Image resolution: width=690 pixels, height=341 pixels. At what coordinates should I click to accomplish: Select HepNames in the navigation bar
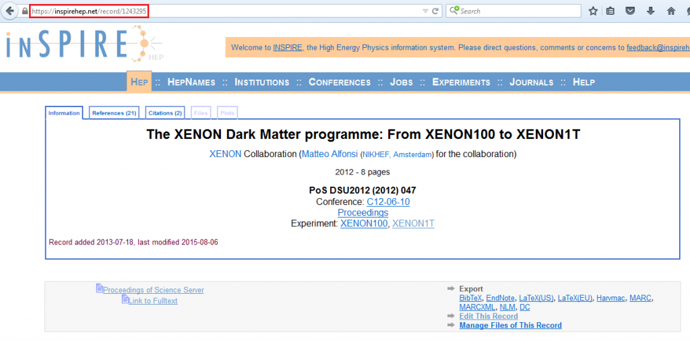pos(191,82)
